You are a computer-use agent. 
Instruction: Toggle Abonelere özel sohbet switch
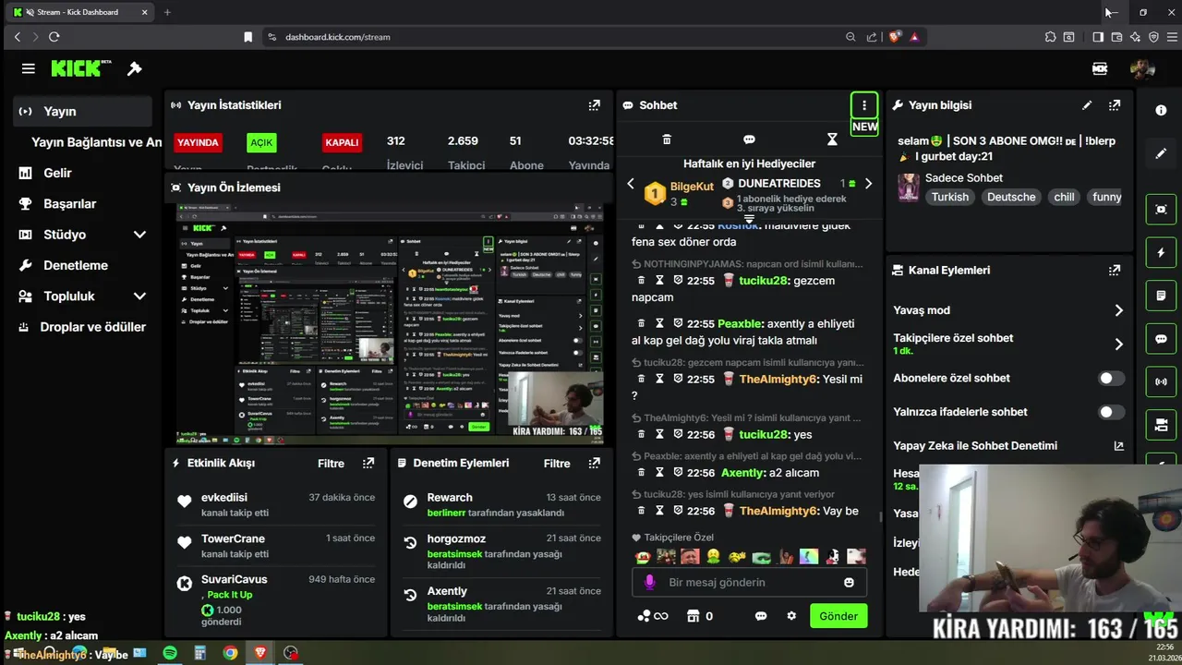[1111, 378]
